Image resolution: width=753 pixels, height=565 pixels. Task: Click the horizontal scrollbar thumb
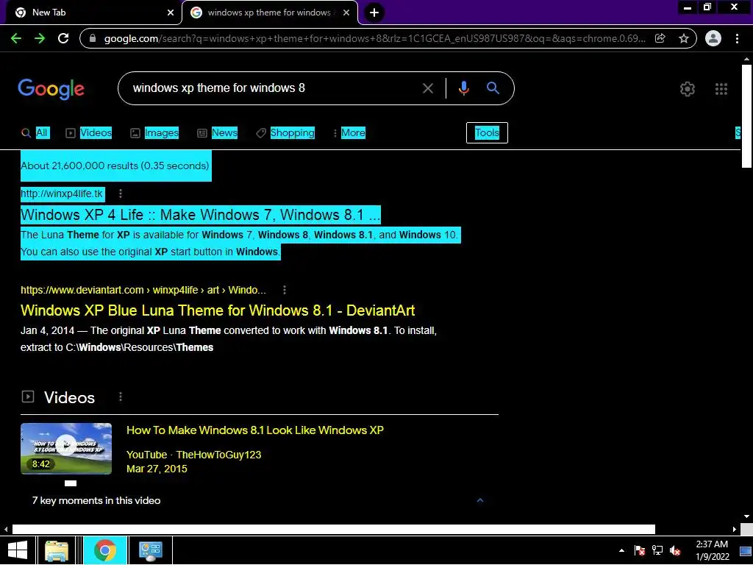point(333,529)
